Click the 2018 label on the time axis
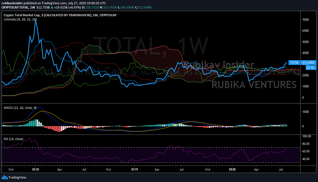 (35, 169)
